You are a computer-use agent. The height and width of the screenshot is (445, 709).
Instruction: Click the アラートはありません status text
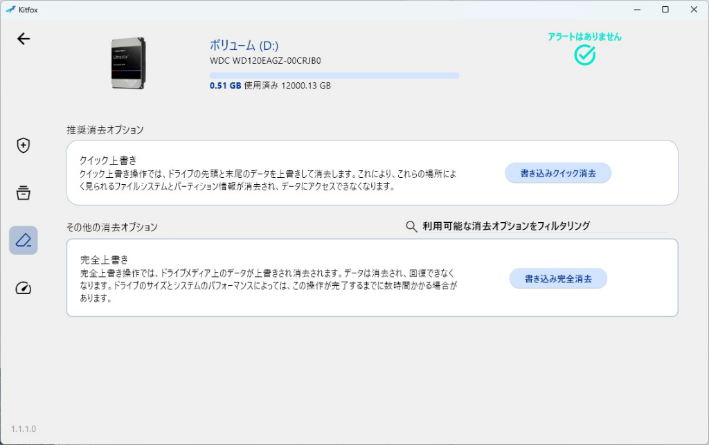[584, 37]
